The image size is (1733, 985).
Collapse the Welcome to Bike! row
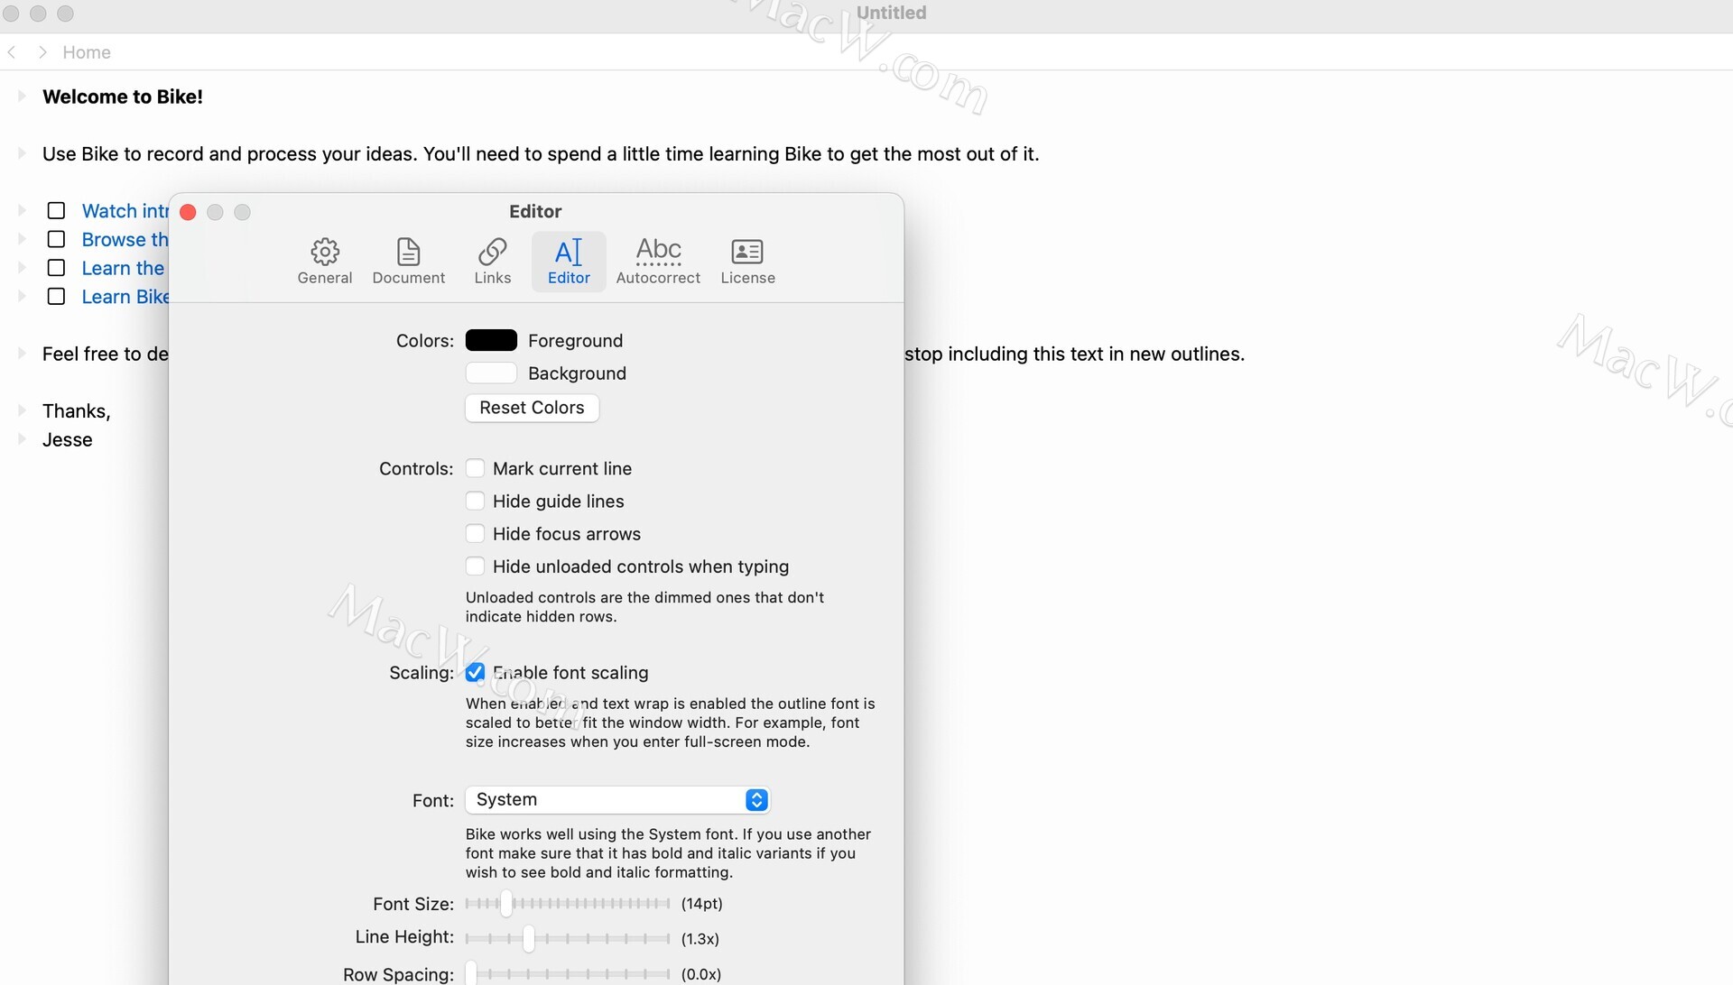[x=22, y=97]
